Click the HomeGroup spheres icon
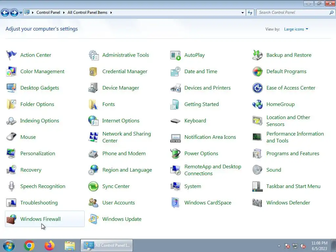This screenshot has width=336, height=252. coord(257,104)
